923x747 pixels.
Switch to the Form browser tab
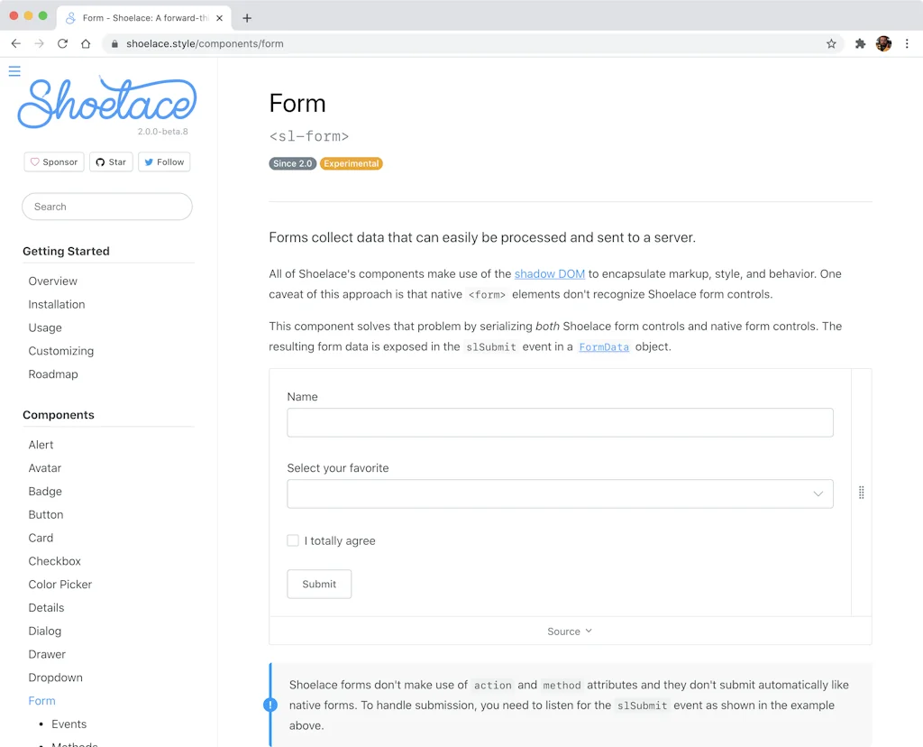point(140,17)
